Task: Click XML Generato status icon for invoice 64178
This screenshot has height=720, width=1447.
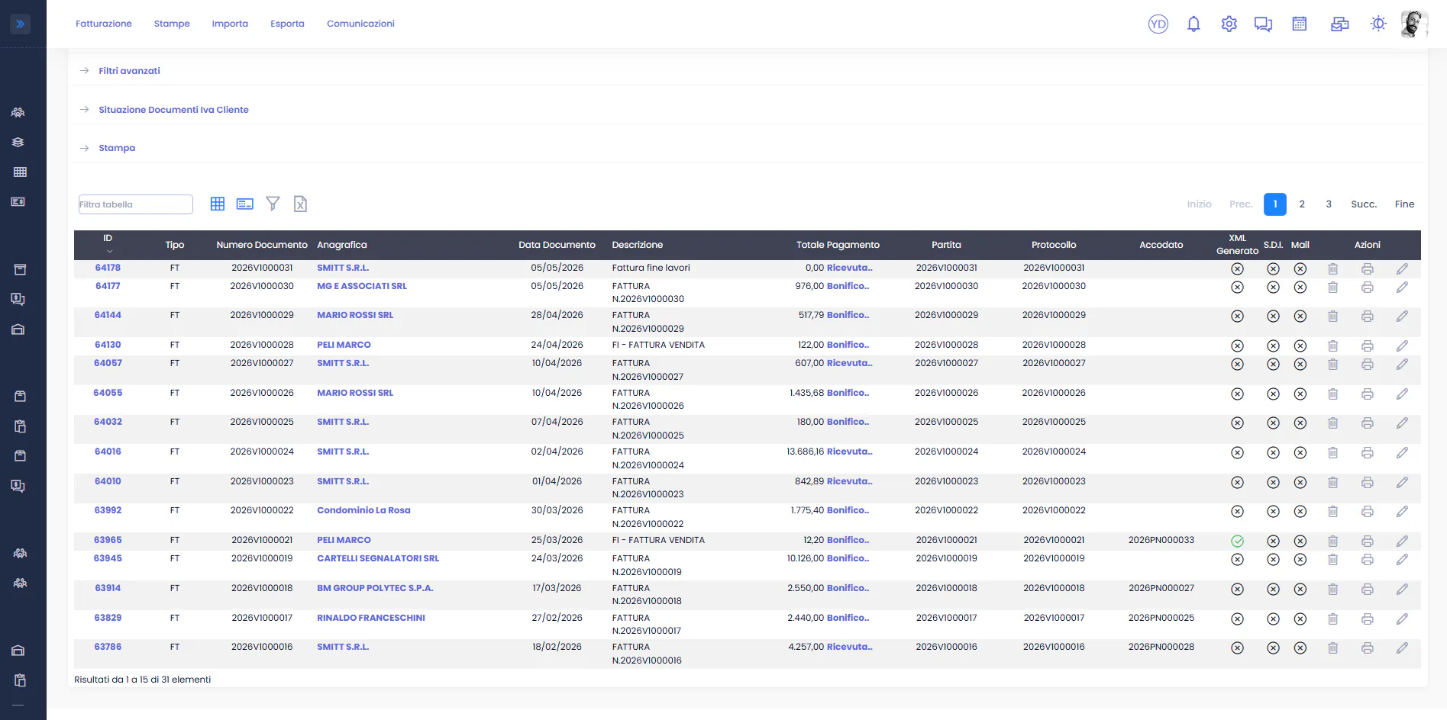Action: (x=1237, y=268)
